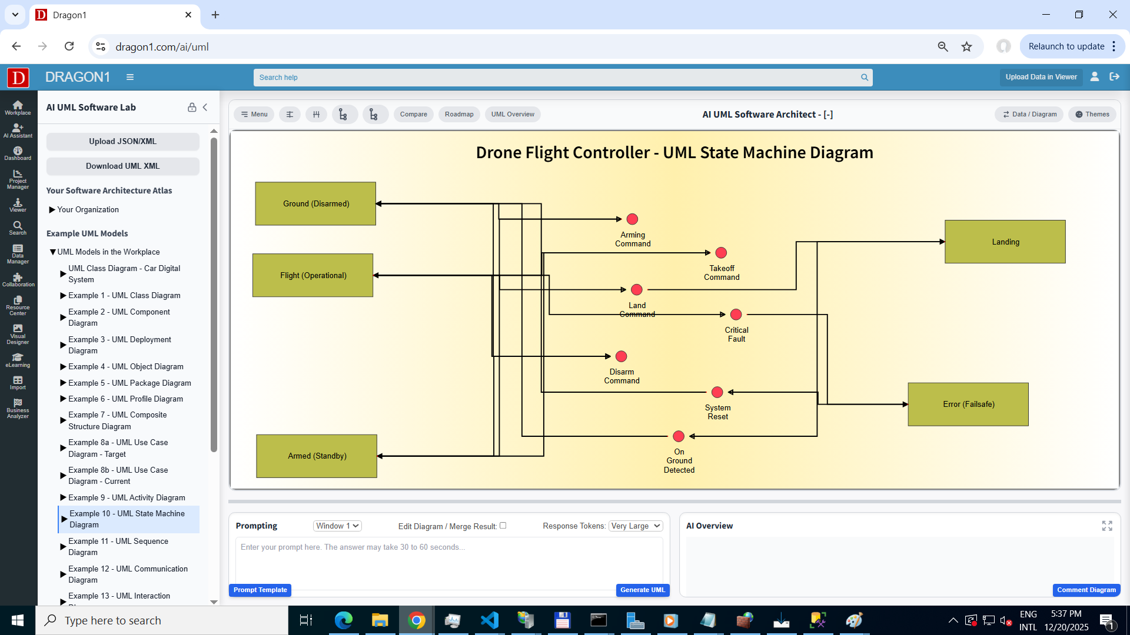Image resolution: width=1130 pixels, height=635 pixels.
Task: Expand Example 11 - UML Sequence Diagram
Action: point(63,547)
